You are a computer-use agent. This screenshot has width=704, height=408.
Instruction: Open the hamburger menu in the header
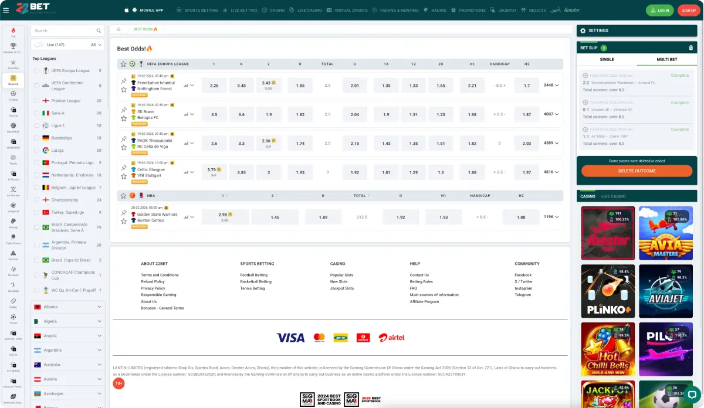pos(6,10)
